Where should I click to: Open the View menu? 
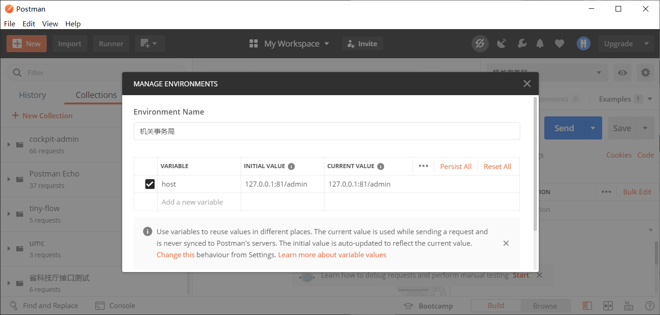50,24
